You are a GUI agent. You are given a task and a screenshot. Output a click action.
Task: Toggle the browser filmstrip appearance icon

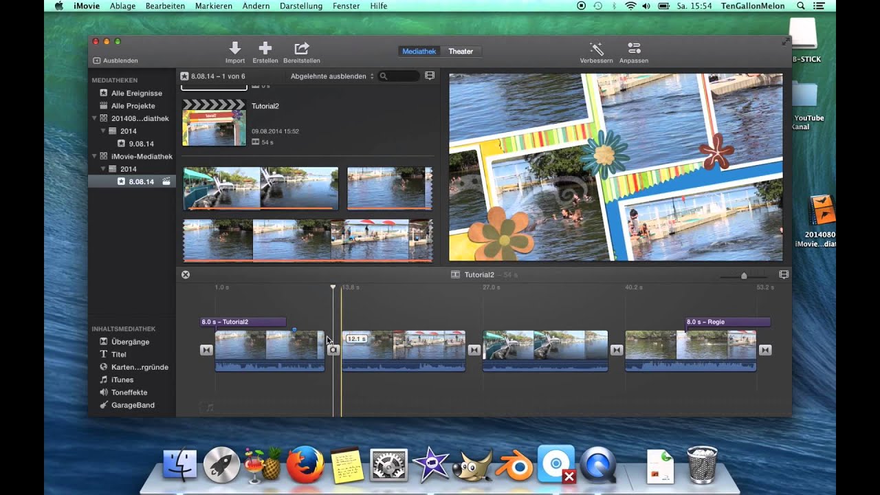coord(430,76)
